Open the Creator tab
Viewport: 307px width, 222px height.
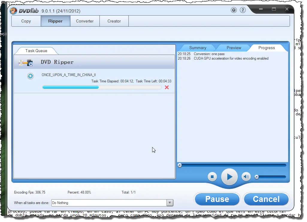pos(114,21)
